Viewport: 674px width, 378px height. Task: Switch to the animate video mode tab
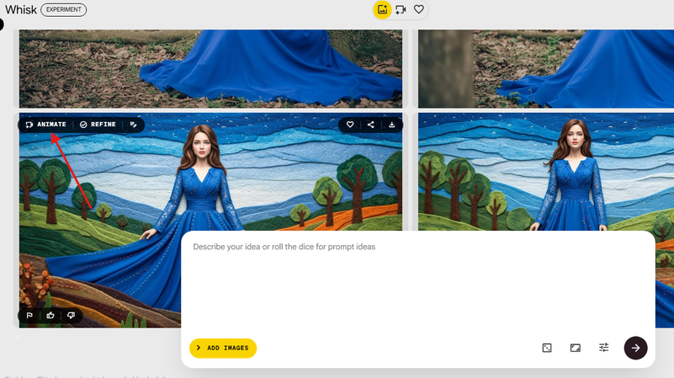point(401,9)
